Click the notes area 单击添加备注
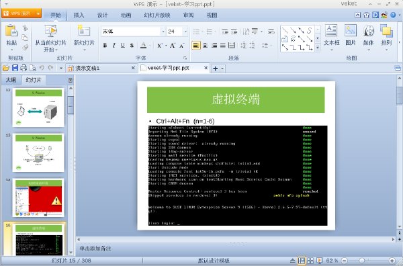 pyautogui.click(x=95, y=249)
